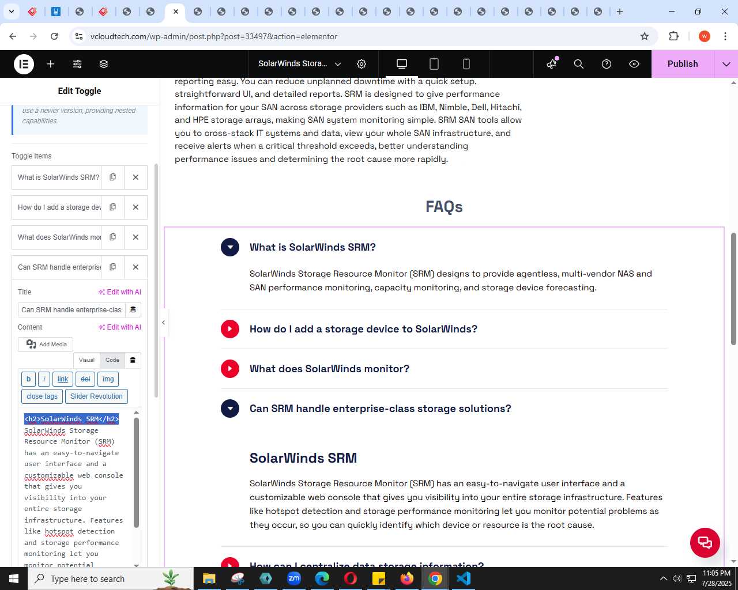Switch editor to Visual tab
This screenshot has width=738, height=590.
pos(86,360)
